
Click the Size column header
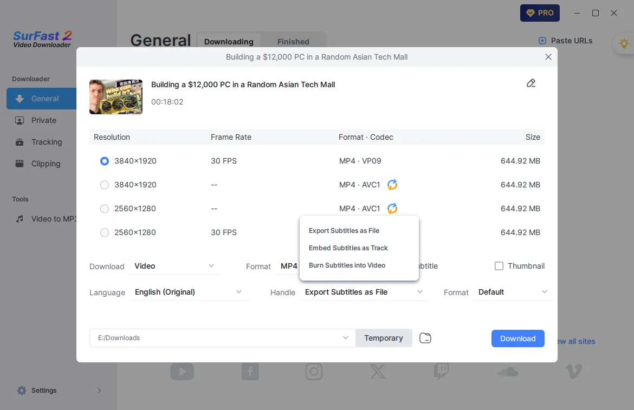click(533, 138)
